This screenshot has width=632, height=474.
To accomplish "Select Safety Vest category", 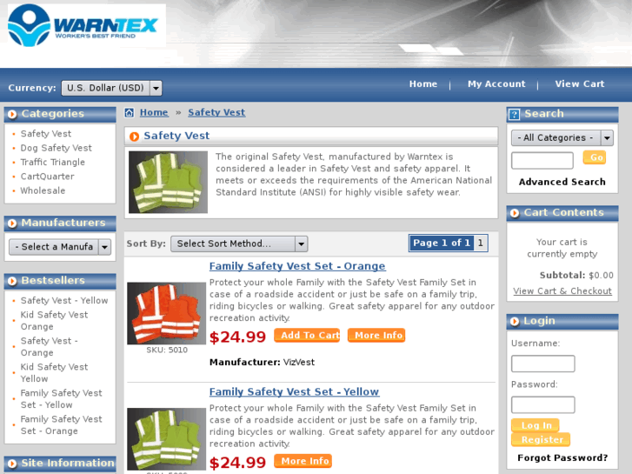I will [46, 134].
